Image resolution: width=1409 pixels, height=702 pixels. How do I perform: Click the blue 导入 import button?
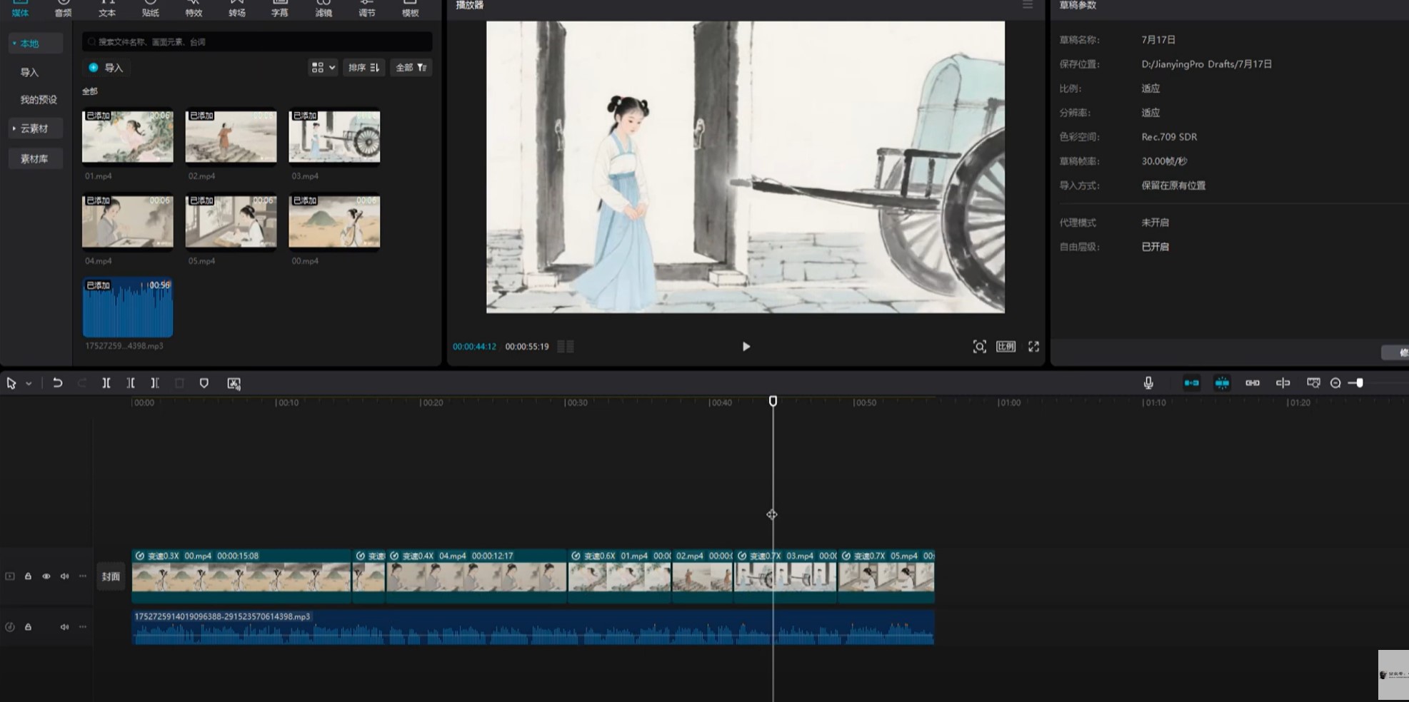click(x=106, y=68)
